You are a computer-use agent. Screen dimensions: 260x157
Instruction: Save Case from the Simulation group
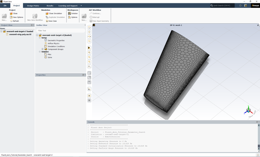point(51,21)
